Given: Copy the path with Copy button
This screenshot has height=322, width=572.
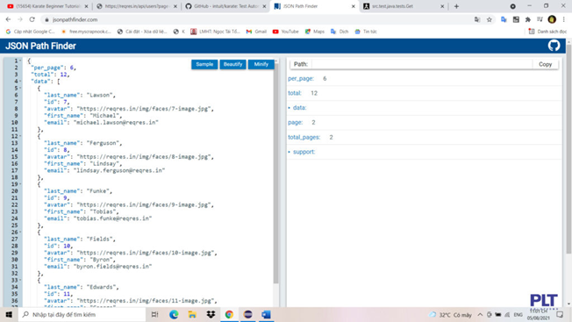Looking at the screenshot, I should 545,64.
